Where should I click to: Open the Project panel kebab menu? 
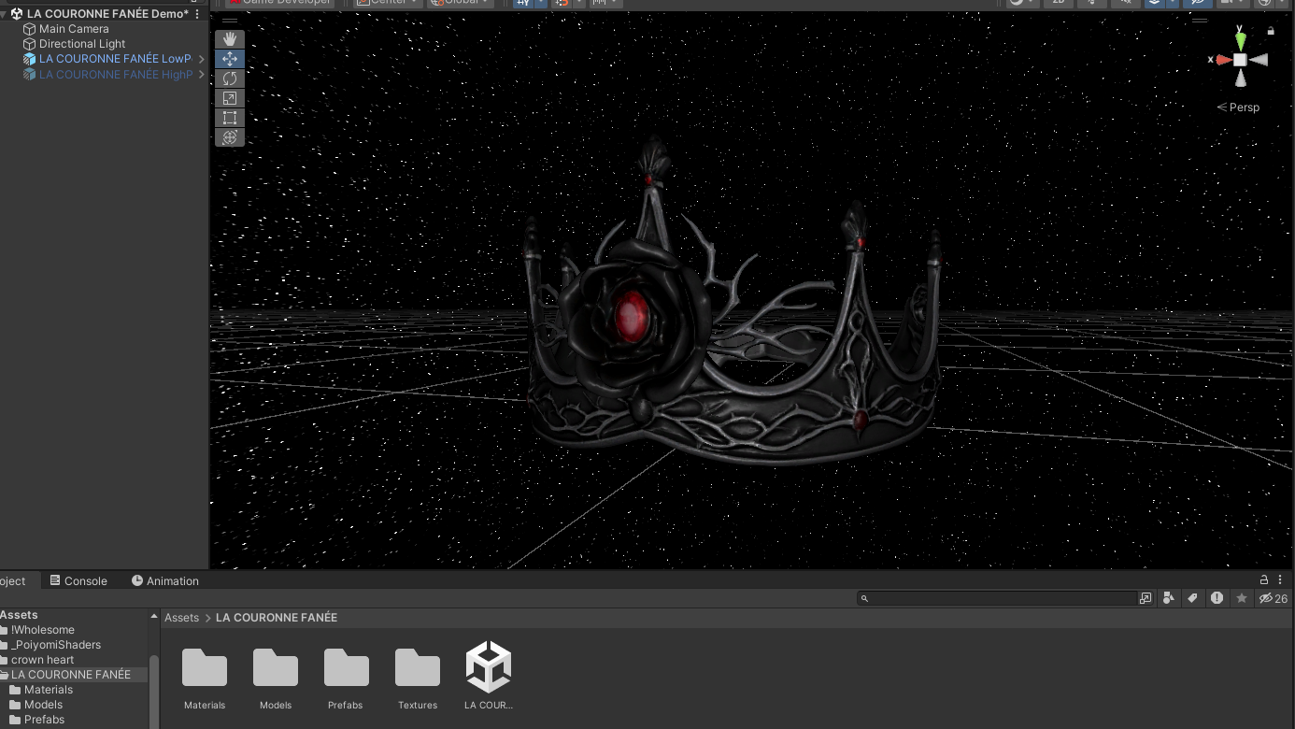pyautogui.click(x=1281, y=580)
